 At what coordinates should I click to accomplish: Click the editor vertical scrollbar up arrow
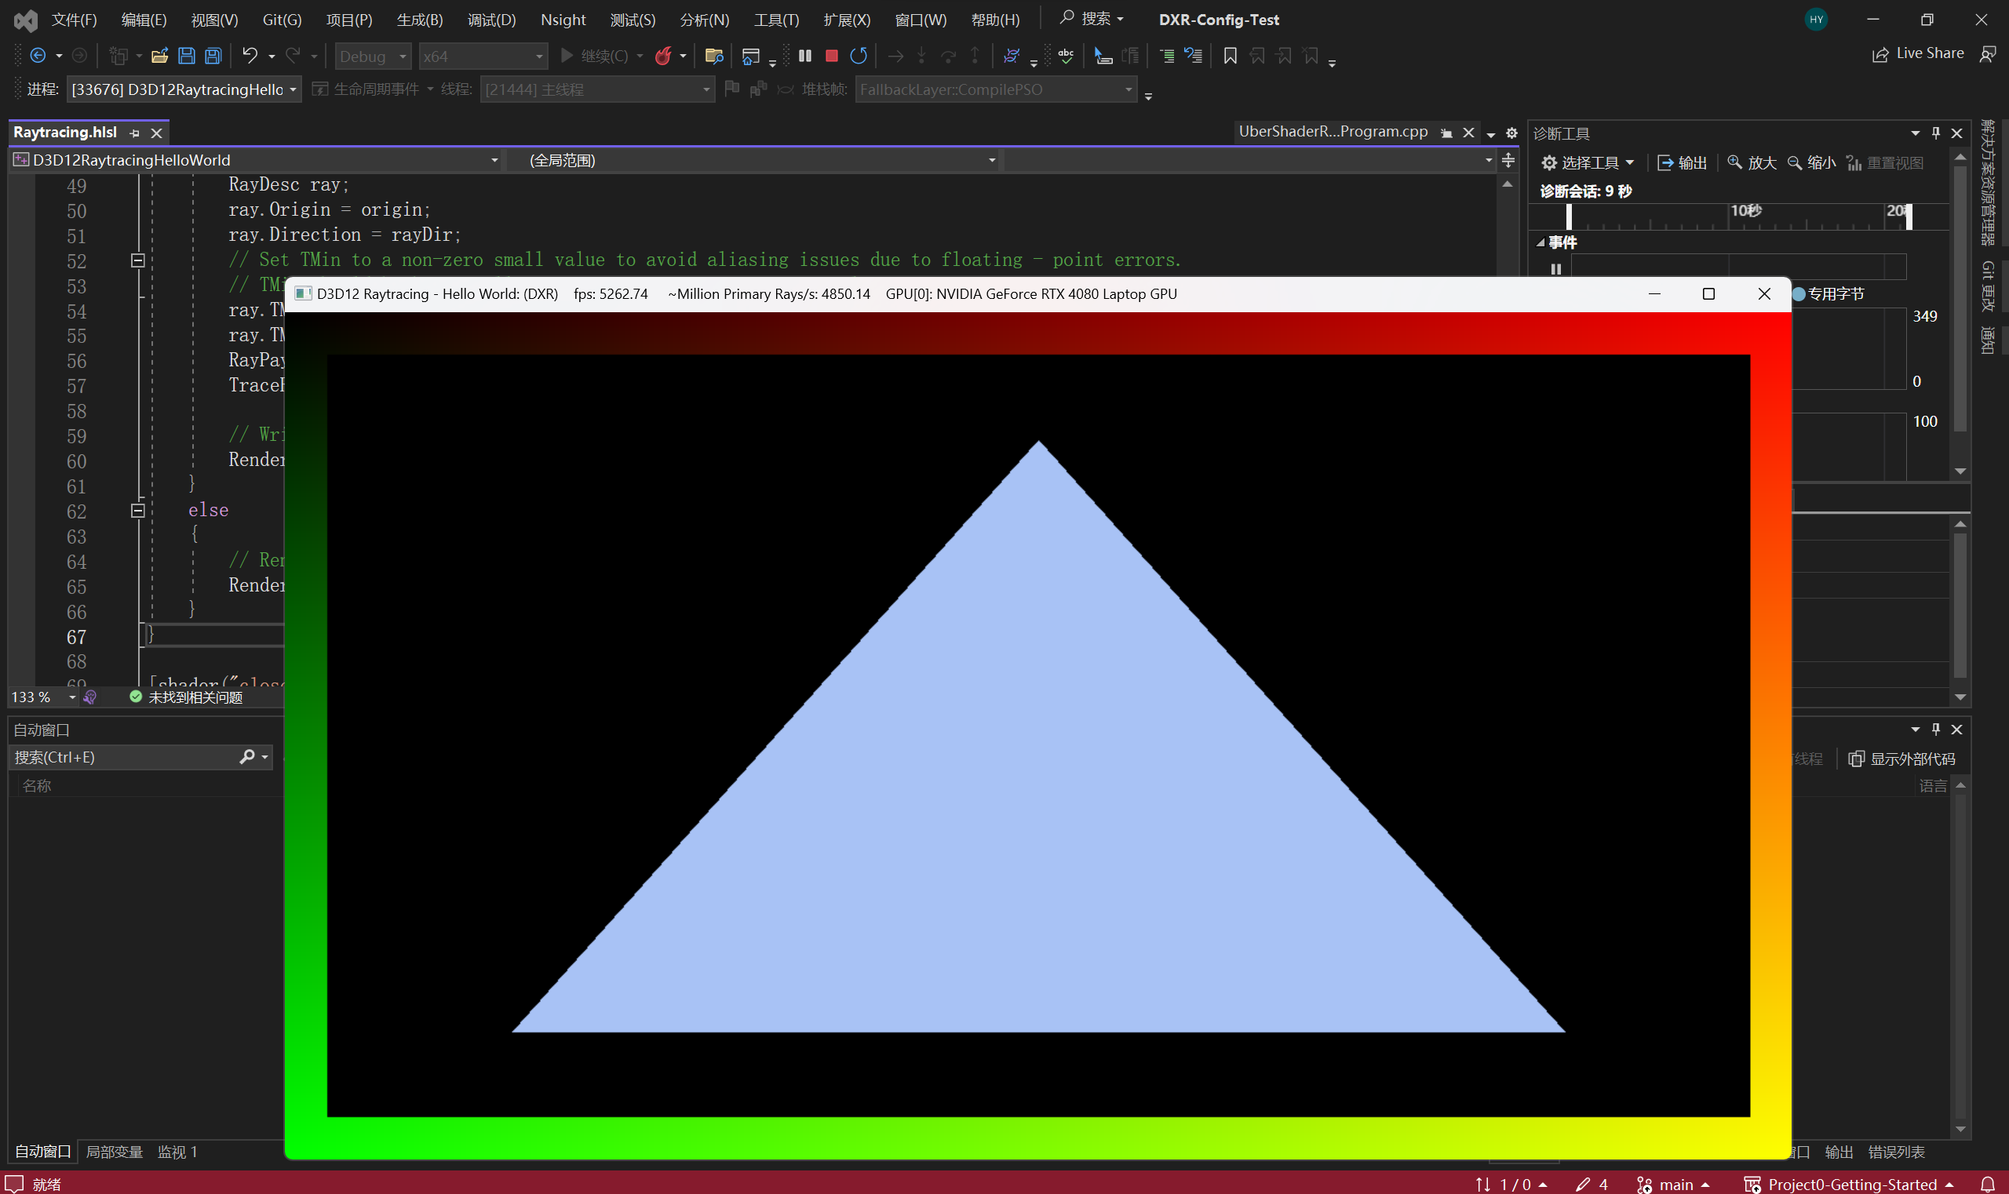pyautogui.click(x=1508, y=184)
